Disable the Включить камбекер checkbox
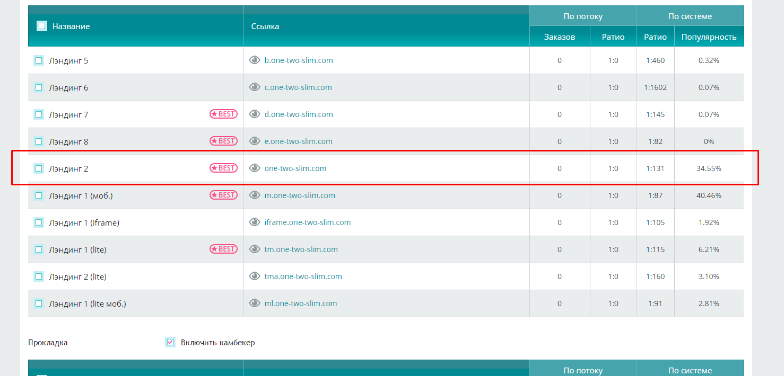Viewport: 784px width, 376px height. tap(170, 342)
